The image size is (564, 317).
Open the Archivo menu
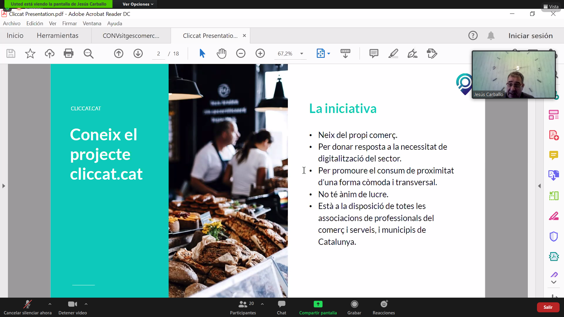coord(12,23)
